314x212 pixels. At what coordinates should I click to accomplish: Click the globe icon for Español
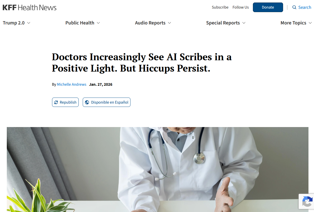coord(87,102)
